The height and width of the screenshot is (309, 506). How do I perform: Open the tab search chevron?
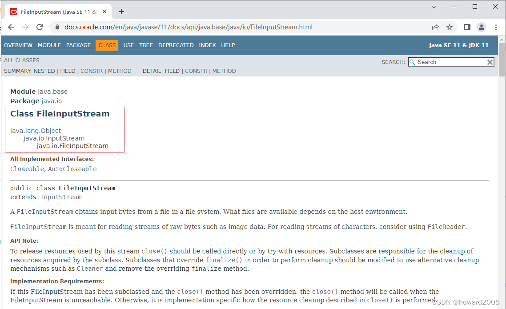tap(434, 7)
